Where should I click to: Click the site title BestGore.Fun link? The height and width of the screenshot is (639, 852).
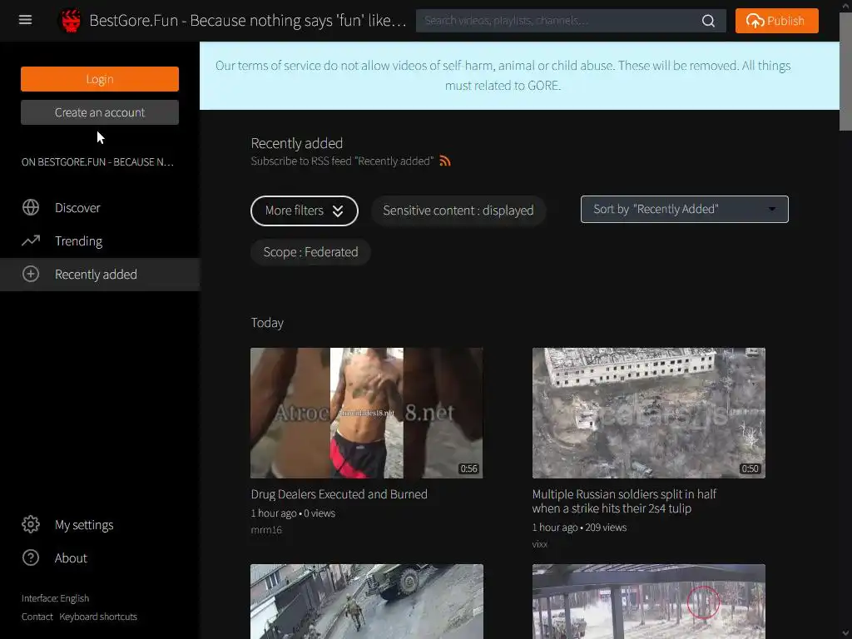[247, 21]
